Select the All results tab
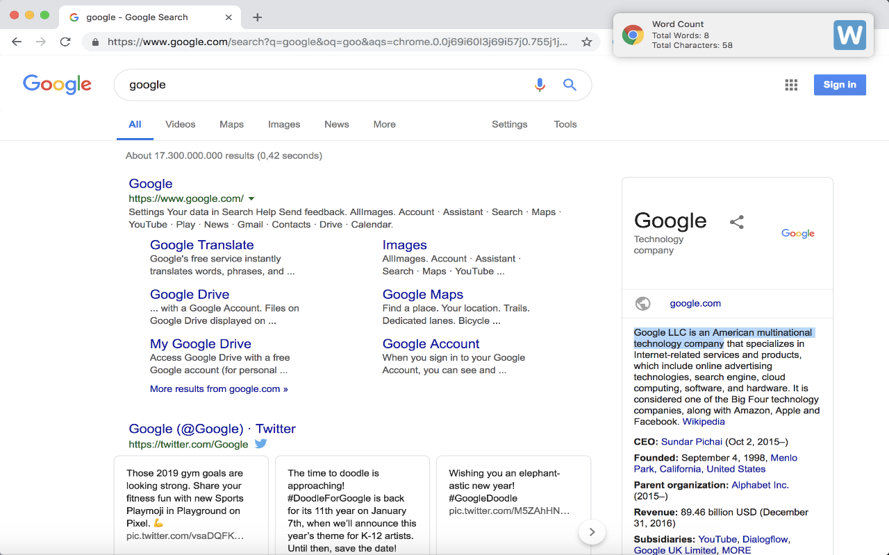 (135, 124)
